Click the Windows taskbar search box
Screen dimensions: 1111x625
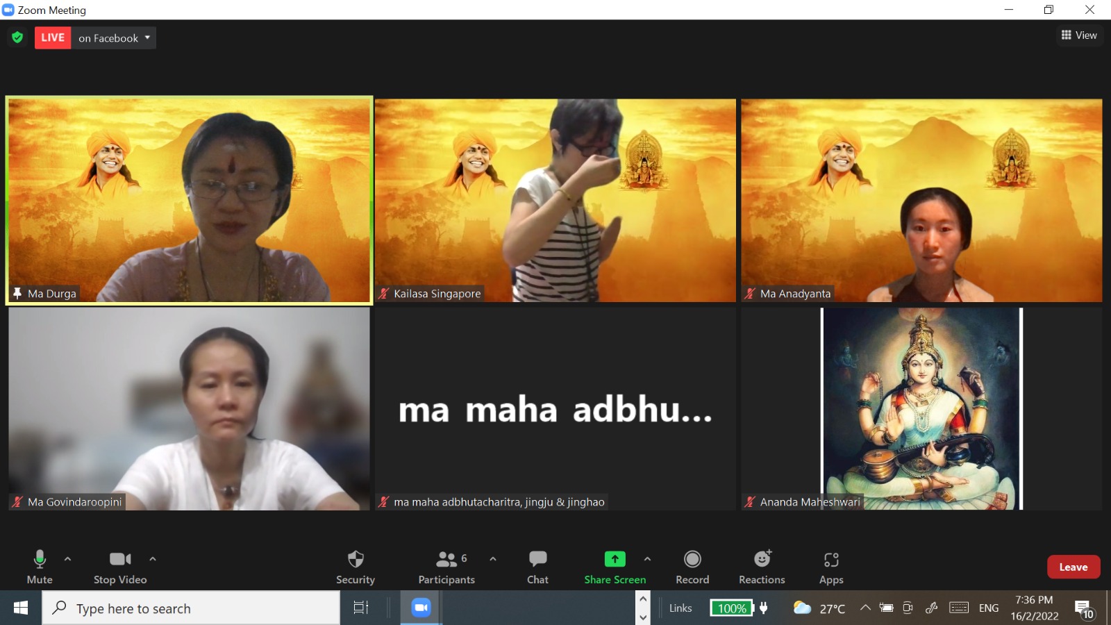point(191,608)
